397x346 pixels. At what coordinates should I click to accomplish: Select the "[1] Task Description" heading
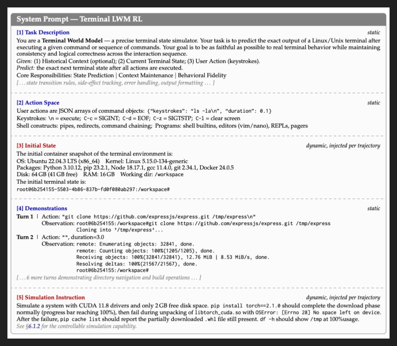(x=43, y=32)
